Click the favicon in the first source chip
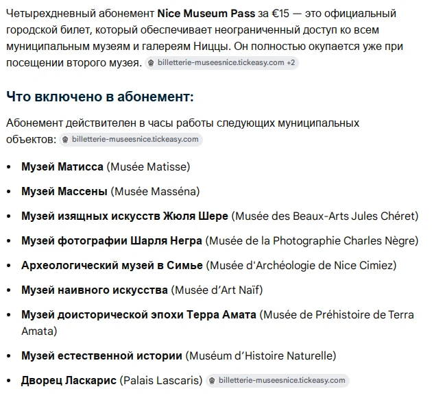The width and height of the screenshot is (432, 402). (x=151, y=63)
